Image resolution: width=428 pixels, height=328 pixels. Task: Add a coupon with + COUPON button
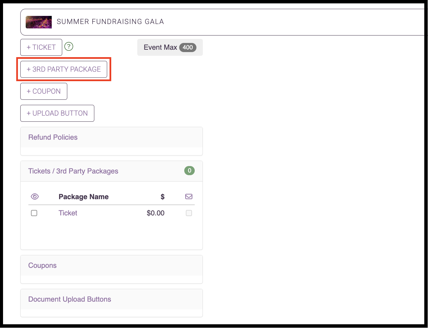(x=44, y=91)
